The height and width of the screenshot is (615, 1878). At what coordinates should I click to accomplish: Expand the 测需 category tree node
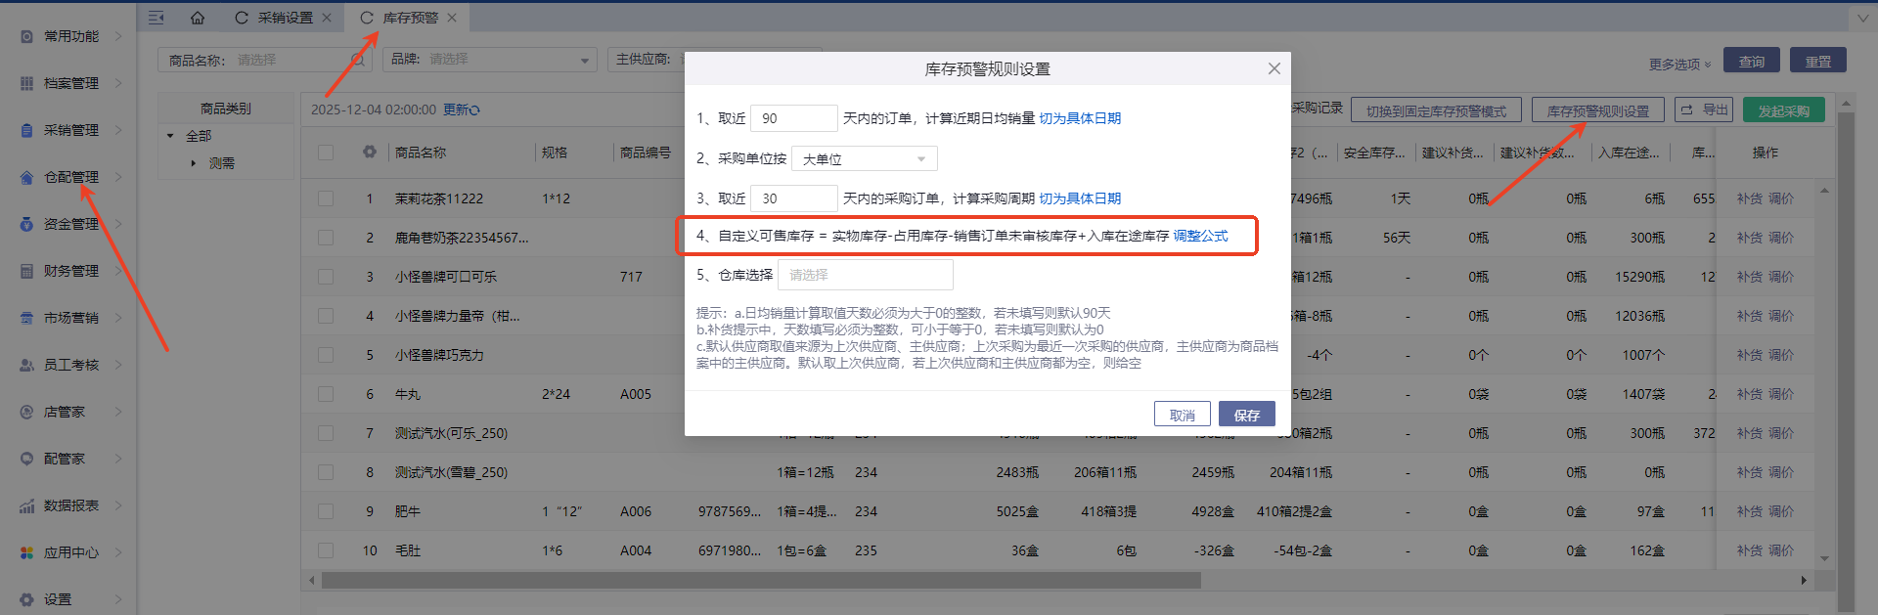(194, 163)
